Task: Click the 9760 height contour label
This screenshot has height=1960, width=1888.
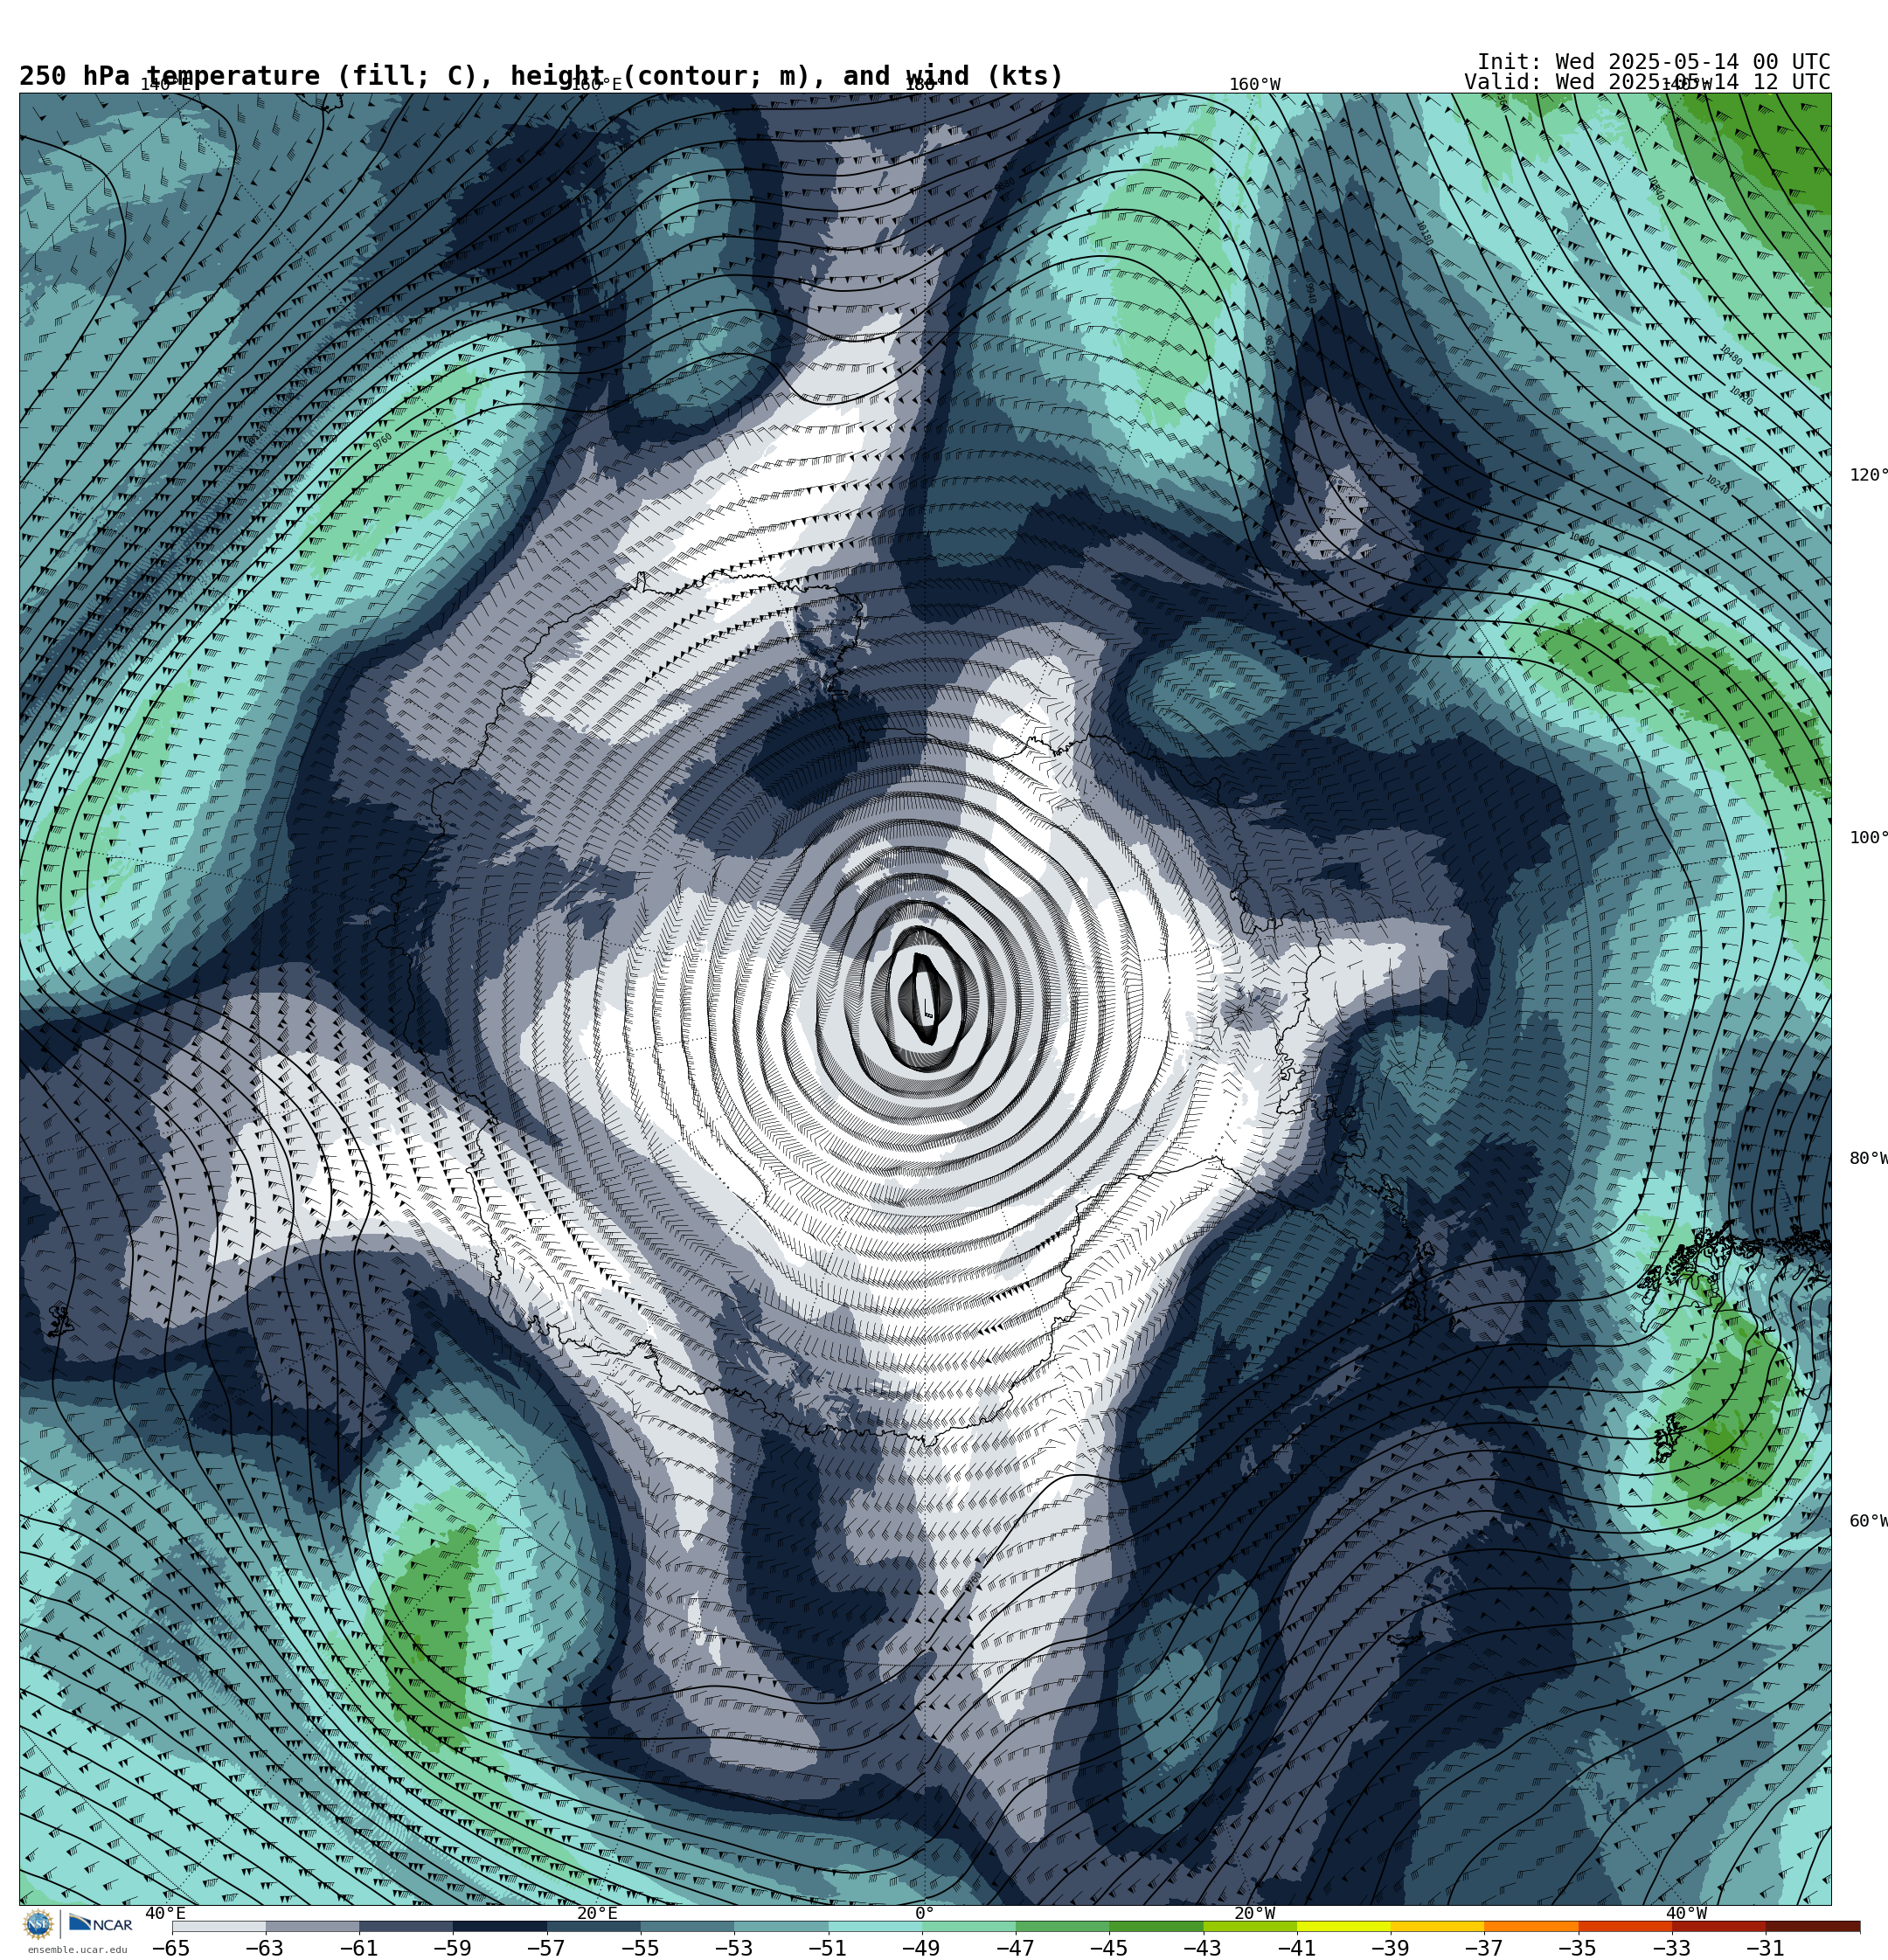Action: pyautogui.click(x=383, y=441)
